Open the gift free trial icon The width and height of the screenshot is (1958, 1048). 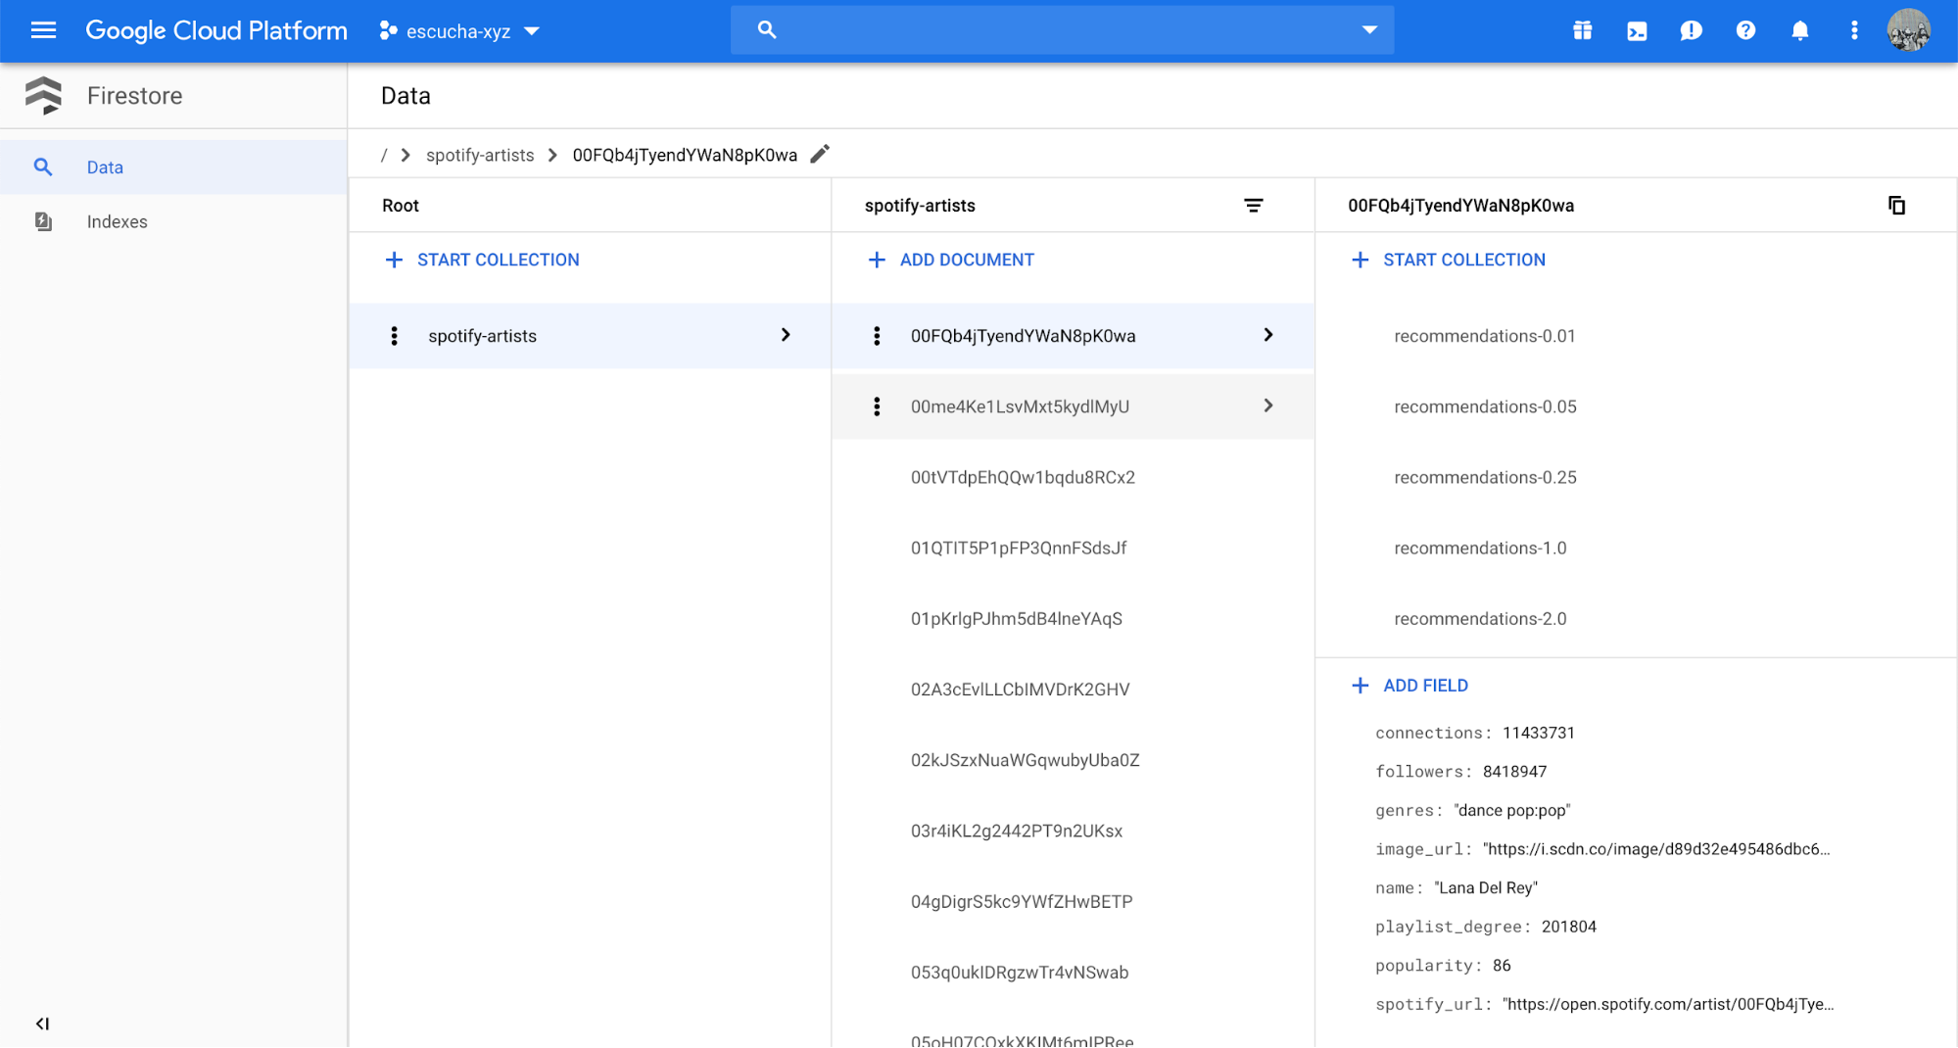[x=1582, y=30]
